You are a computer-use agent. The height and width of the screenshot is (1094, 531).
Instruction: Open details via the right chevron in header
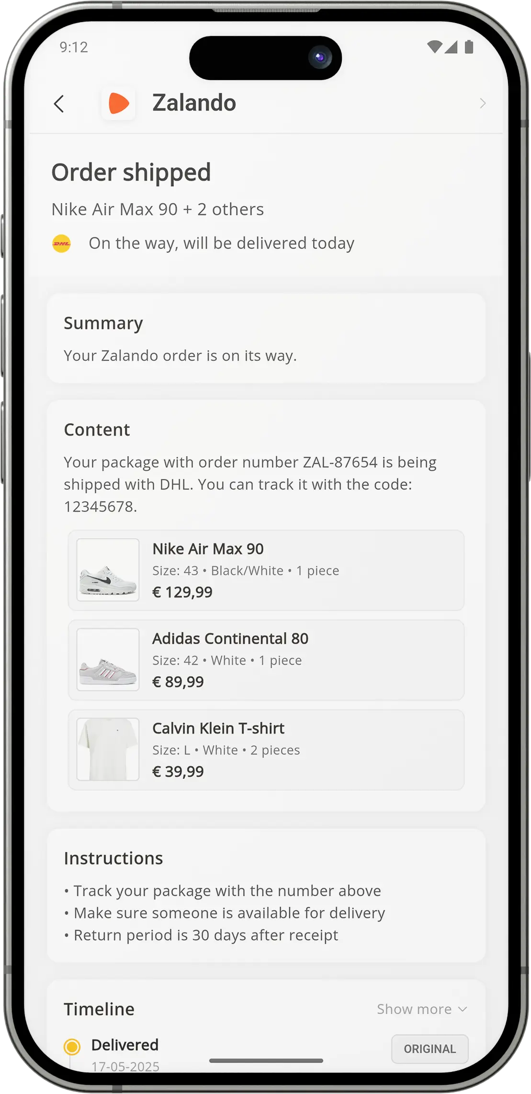pyautogui.click(x=483, y=104)
